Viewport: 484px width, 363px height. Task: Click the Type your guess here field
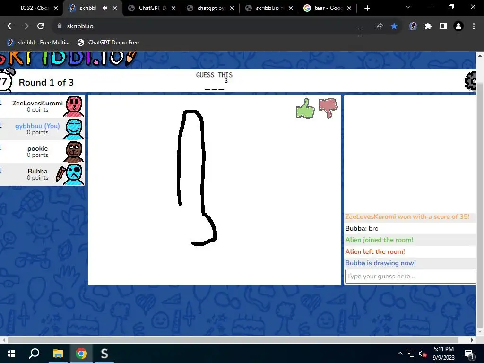tap(411, 276)
